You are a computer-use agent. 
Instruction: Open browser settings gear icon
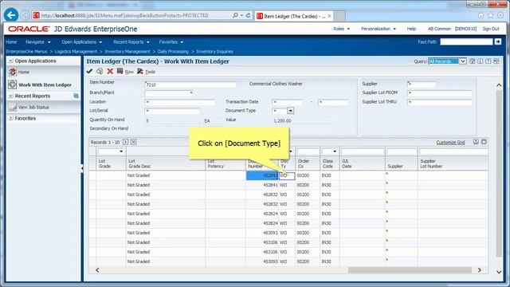click(x=500, y=15)
